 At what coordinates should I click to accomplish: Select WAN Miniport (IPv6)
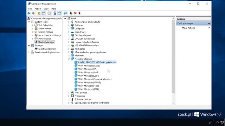tap(88, 72)
